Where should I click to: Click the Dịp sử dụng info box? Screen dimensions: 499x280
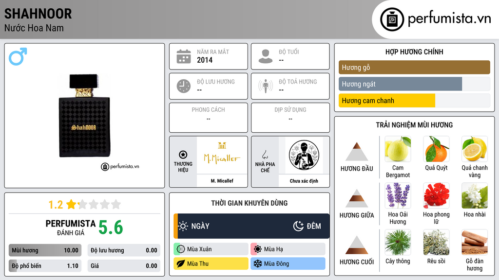(x=290, y=118)
